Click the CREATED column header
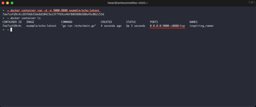Screen dimensions: 256x107 coord(106,22)
